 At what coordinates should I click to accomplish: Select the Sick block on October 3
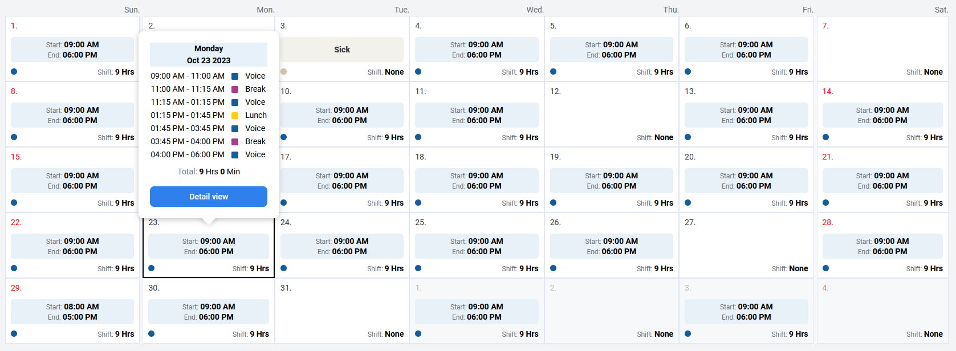point(342,50)
